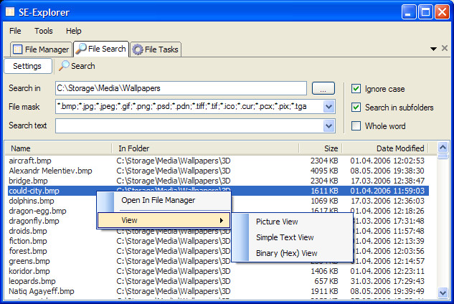Click date 17.03.2006 12:38:47 cell

(387, 181)
